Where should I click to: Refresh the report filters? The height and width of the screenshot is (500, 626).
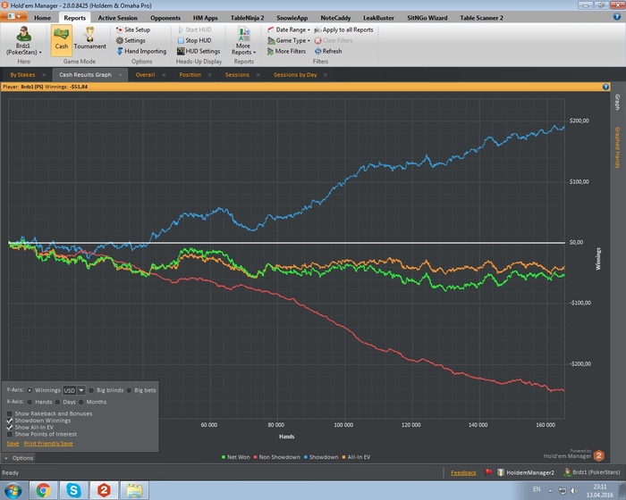point(328,51)
